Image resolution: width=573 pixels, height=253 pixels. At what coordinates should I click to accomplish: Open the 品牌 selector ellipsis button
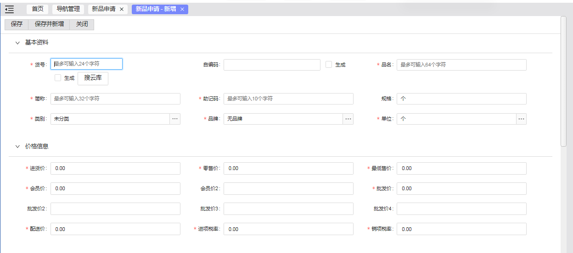coord(348,119)
